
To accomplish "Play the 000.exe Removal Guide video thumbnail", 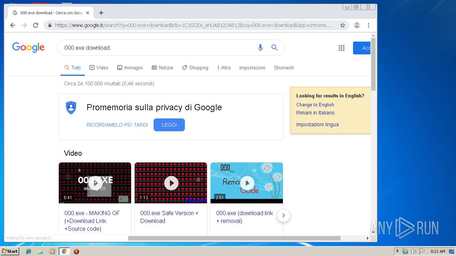I will click(247, 183).
